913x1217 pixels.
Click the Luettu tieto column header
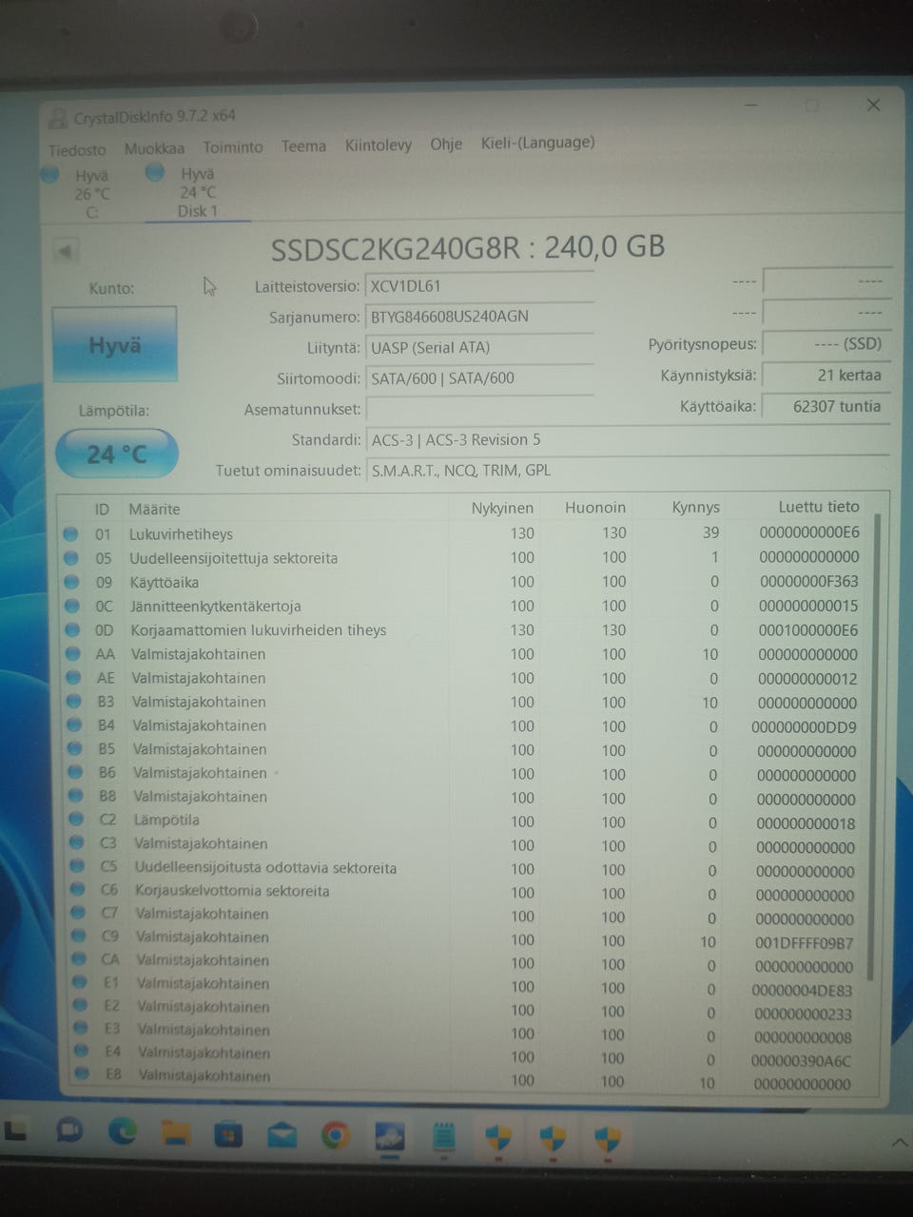(818, 506)
